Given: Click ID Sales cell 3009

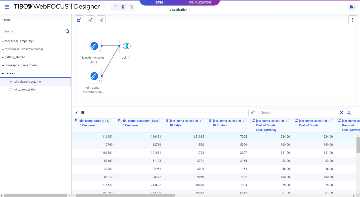Looking at the screenshot, I should (185, 169).
